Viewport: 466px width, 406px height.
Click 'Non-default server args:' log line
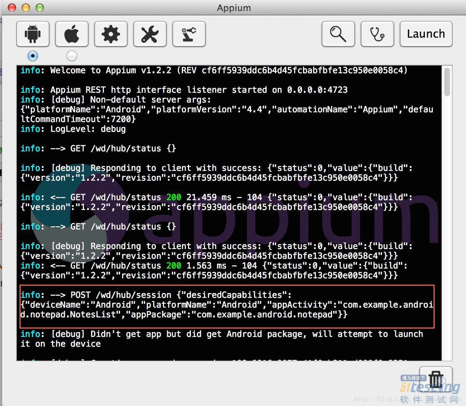point(115,100)
